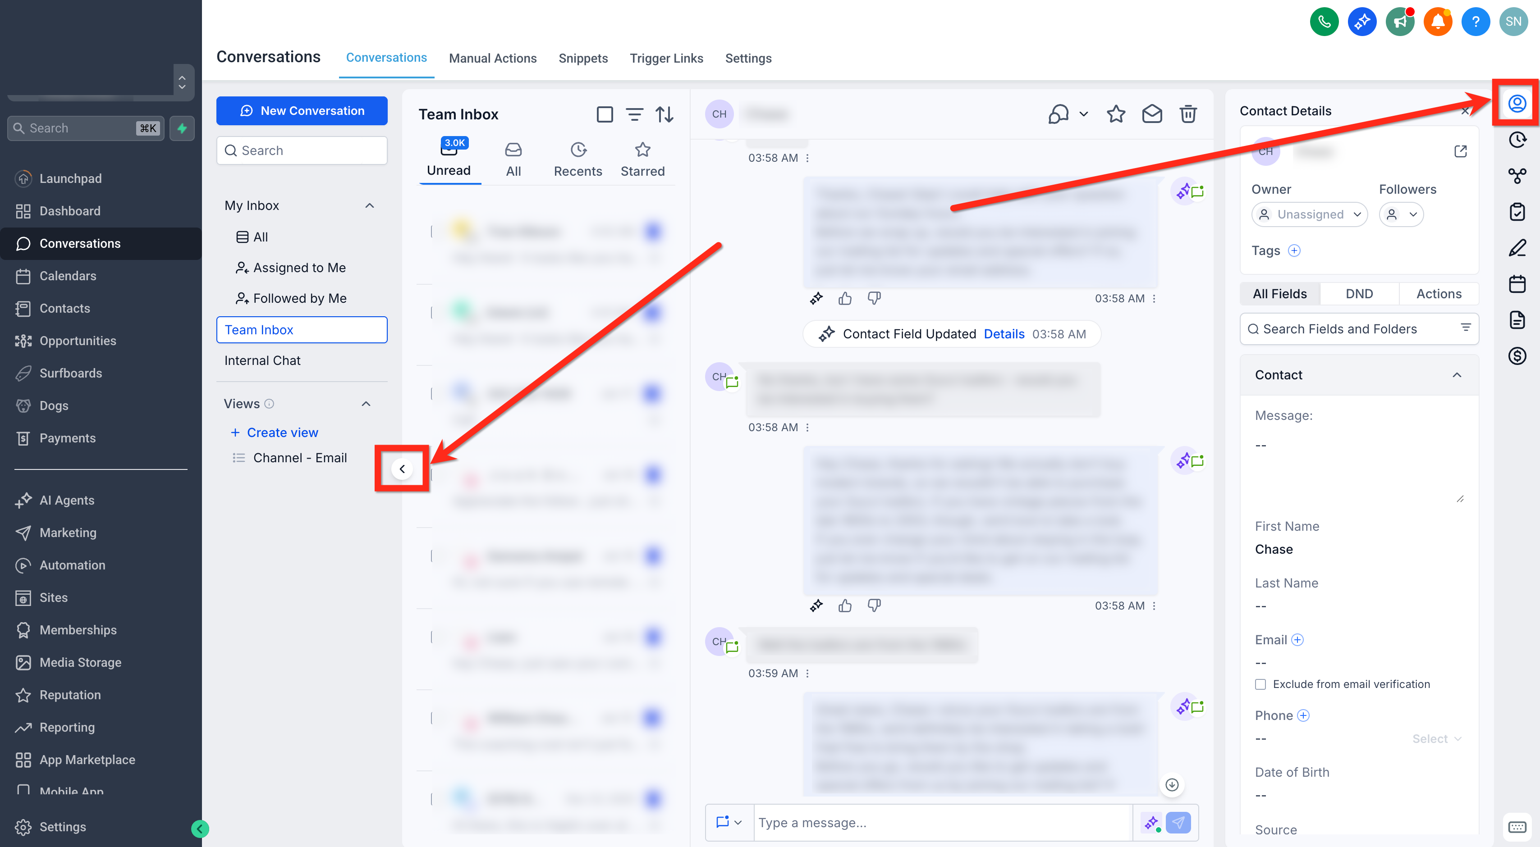
Task: Thumbs up the first AI message
Action: [845, 298]
